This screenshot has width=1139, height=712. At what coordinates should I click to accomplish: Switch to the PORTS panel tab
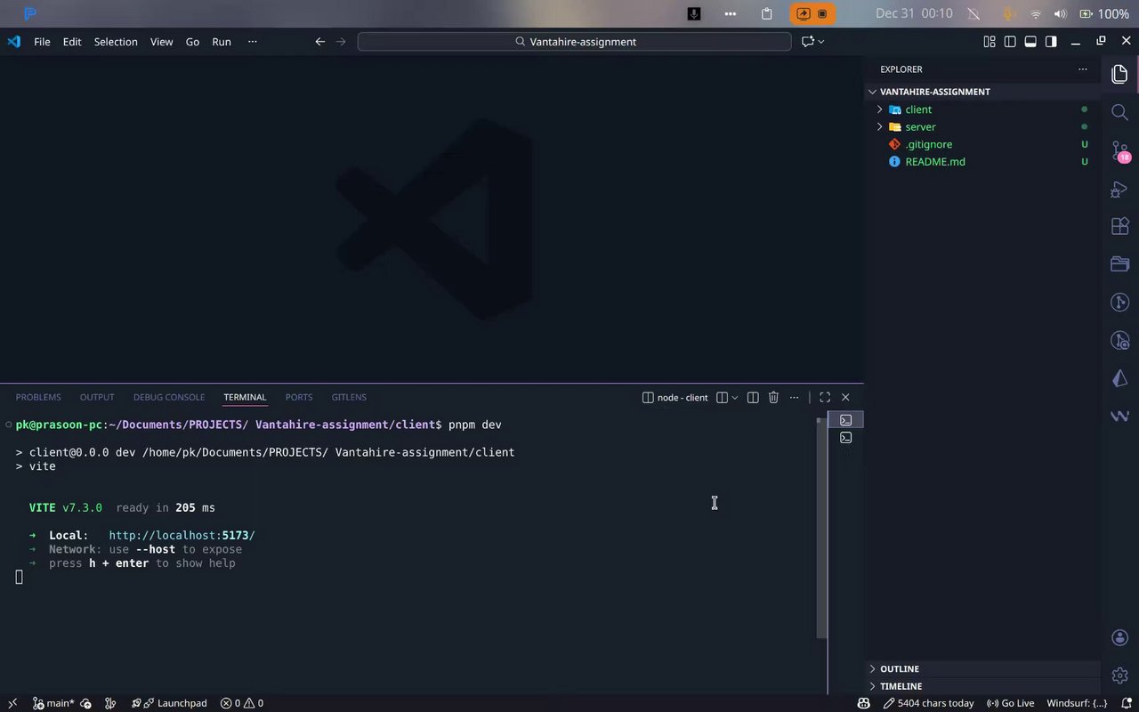[x=299, y=397]
